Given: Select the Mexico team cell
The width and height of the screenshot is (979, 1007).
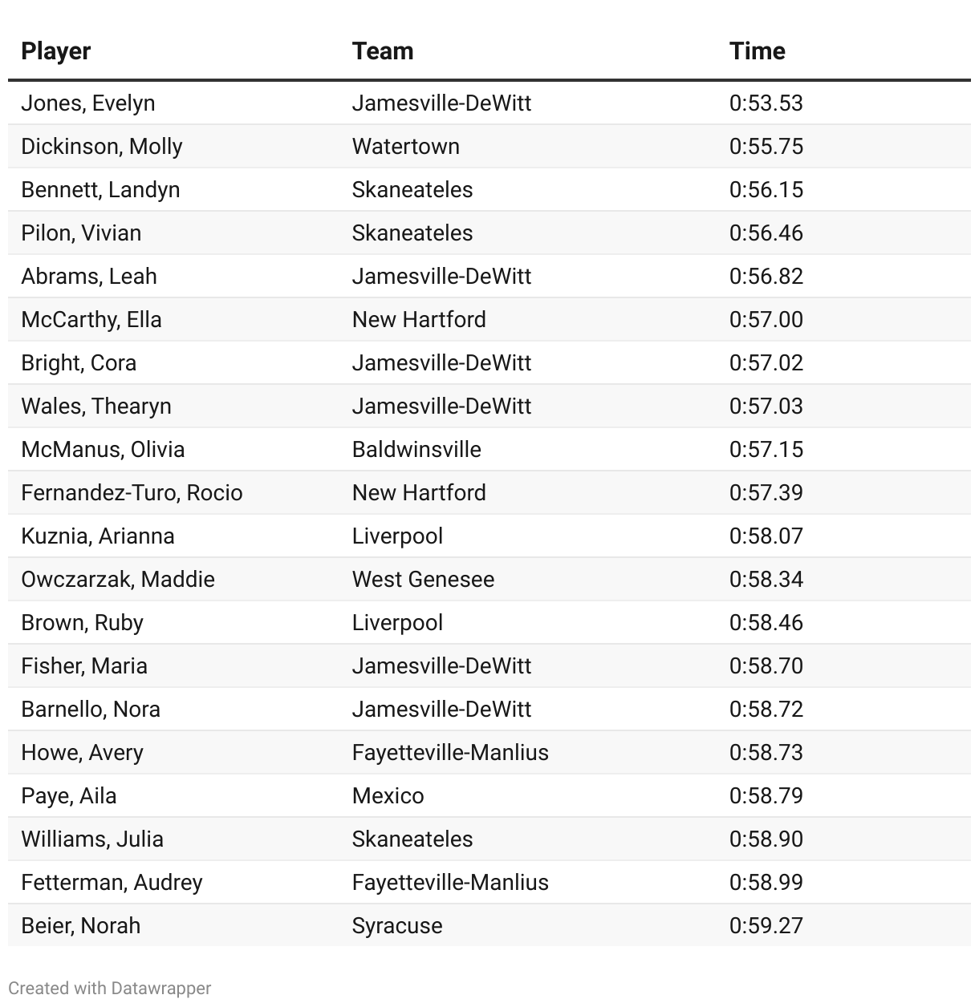Looking at the screenshot, I should click(x=388, y=796).
